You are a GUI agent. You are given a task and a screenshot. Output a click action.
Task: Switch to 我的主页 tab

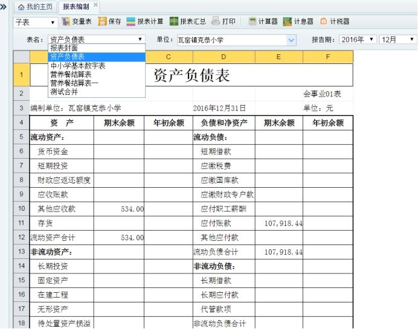[36, 7]
